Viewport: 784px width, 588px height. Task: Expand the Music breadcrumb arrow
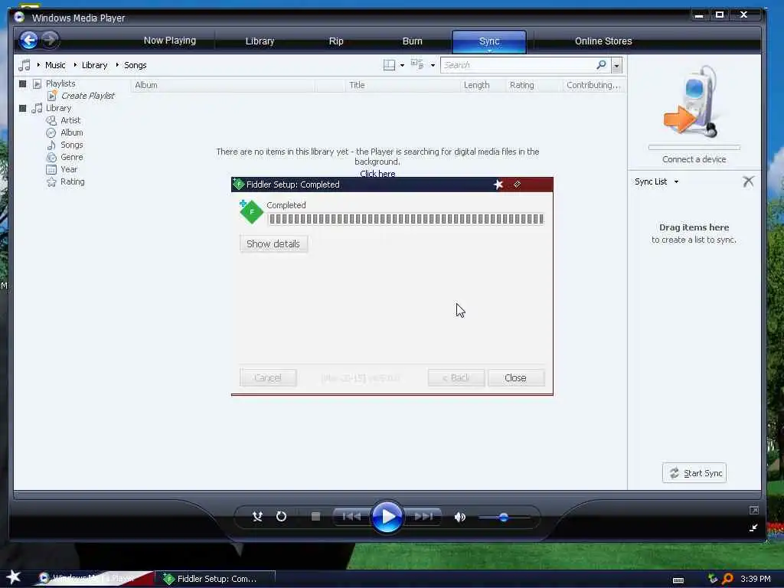(x=38, y=65)
